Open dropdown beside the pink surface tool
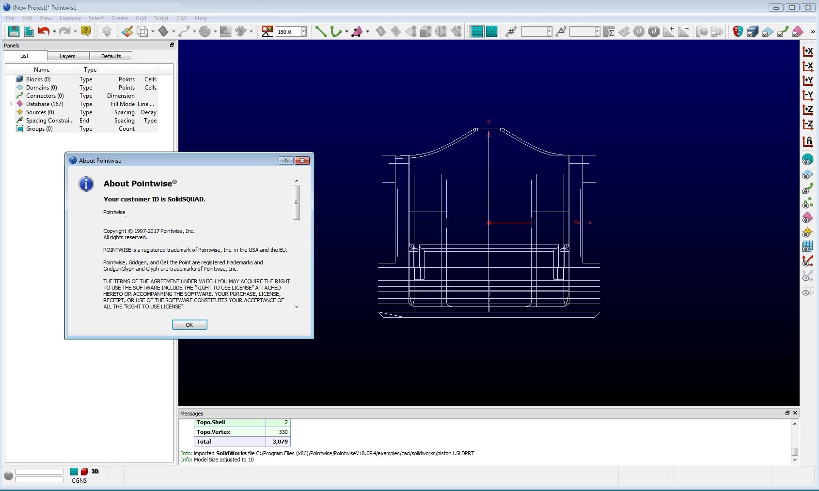The width and height of the screenshot is (819, 491). pos(367,32)
